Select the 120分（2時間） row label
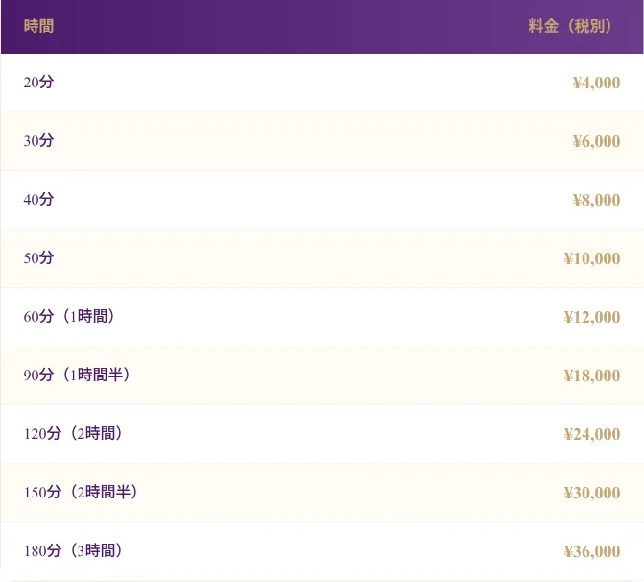The width and height of the screenshot is (644, 582). click(74, 434)
